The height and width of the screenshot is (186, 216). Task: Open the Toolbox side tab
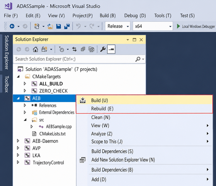click(x=7, y=84)
